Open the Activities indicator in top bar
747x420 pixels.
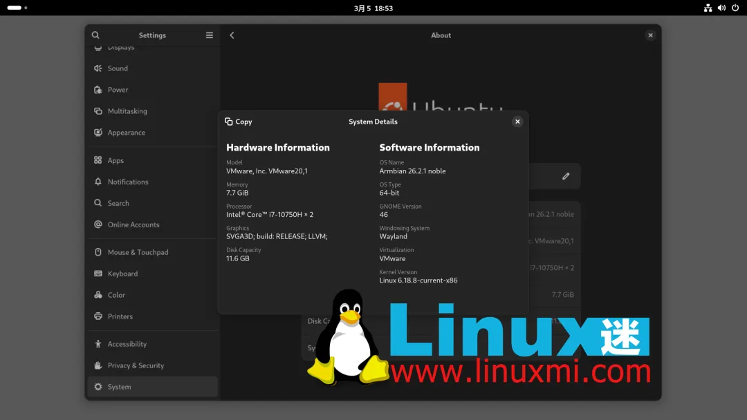pyautogui.click(x=17, y=8)
